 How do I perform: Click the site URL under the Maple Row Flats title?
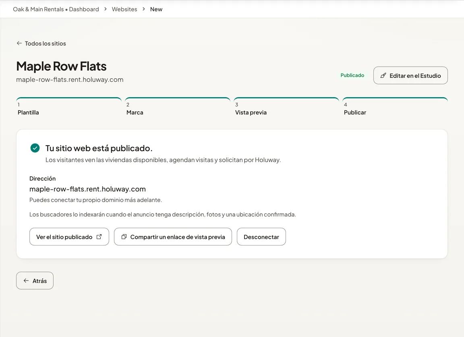(x=70, y=80)
